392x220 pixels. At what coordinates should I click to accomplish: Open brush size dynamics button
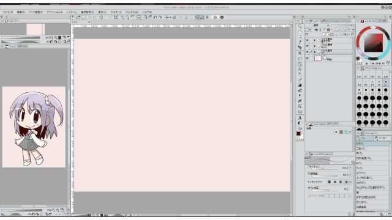point(350,168)
